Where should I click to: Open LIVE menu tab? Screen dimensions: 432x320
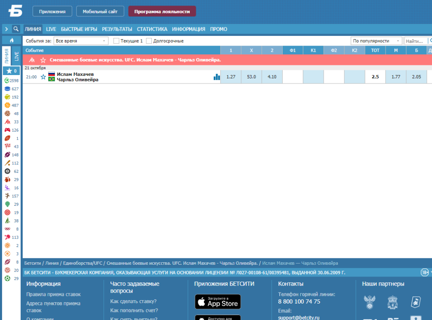[x=51, y=29]
